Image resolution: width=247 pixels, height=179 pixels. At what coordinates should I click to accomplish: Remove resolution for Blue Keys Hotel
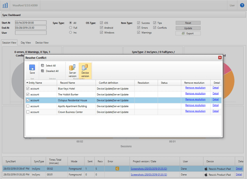pyautogui.click(x=195, y=88)
